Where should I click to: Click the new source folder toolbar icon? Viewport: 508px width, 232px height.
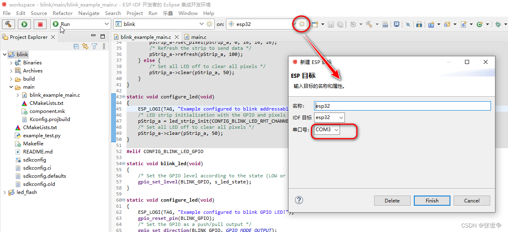(x=447, y=24)
